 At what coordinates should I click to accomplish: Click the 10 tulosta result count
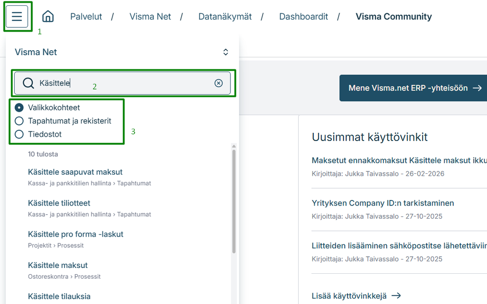click(43, 154)
